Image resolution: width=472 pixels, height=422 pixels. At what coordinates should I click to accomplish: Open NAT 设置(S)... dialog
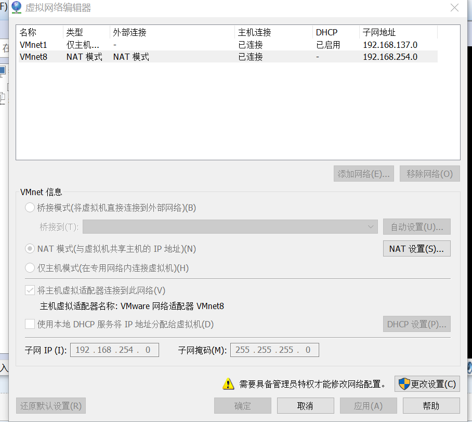(x=416, y=249)
